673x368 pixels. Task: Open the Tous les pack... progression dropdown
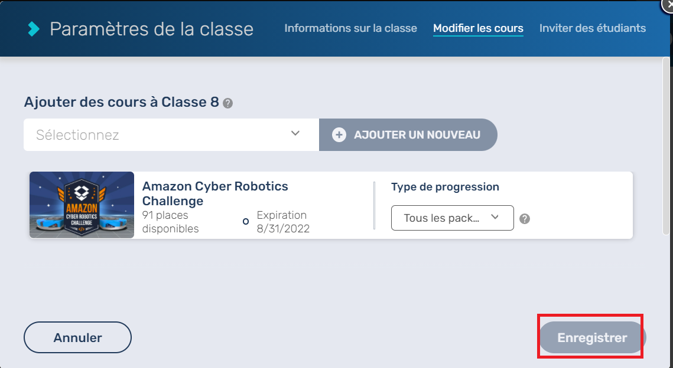452,218
